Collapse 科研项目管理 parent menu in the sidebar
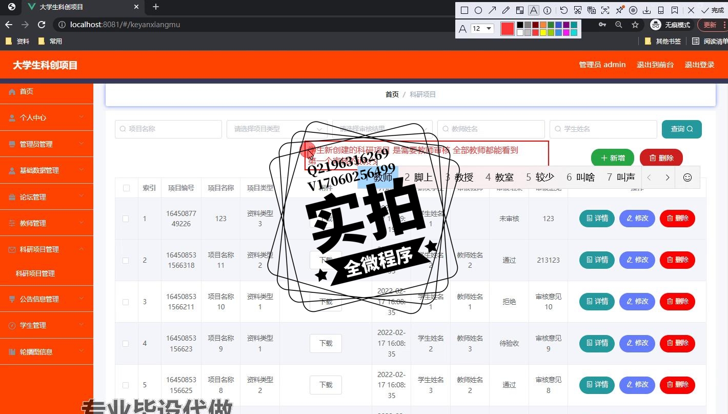The width and height of the screenshot is (728, 414). pyautogui.click(x=47, y=249)
